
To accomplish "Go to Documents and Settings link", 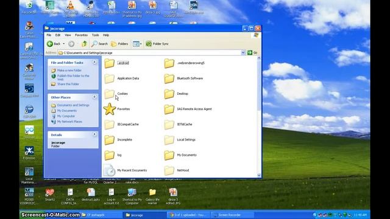I will pos(73,105).
